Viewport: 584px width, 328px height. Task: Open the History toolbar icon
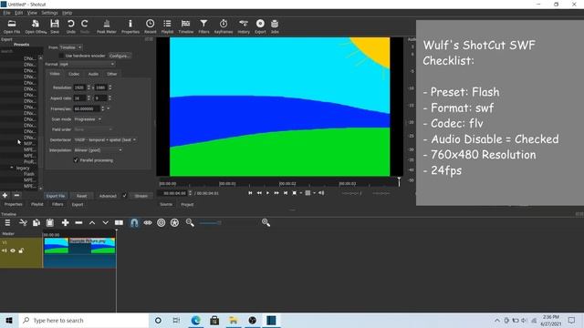244,26
